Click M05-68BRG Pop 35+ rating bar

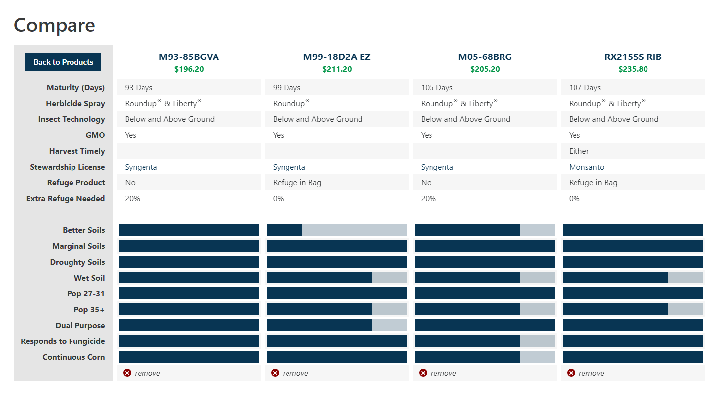(485, 309)
